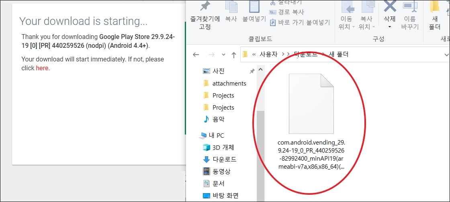Image resolution: width=450 pixels, height=202 pixels.
Task: Open recent locations dropdown chevron
Action: click(x=223, y=55)
